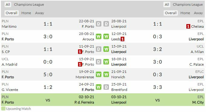The height and width of the screenshot is (112, 206).
Task: Select the left All competitions filter
Action: point(8,5)
